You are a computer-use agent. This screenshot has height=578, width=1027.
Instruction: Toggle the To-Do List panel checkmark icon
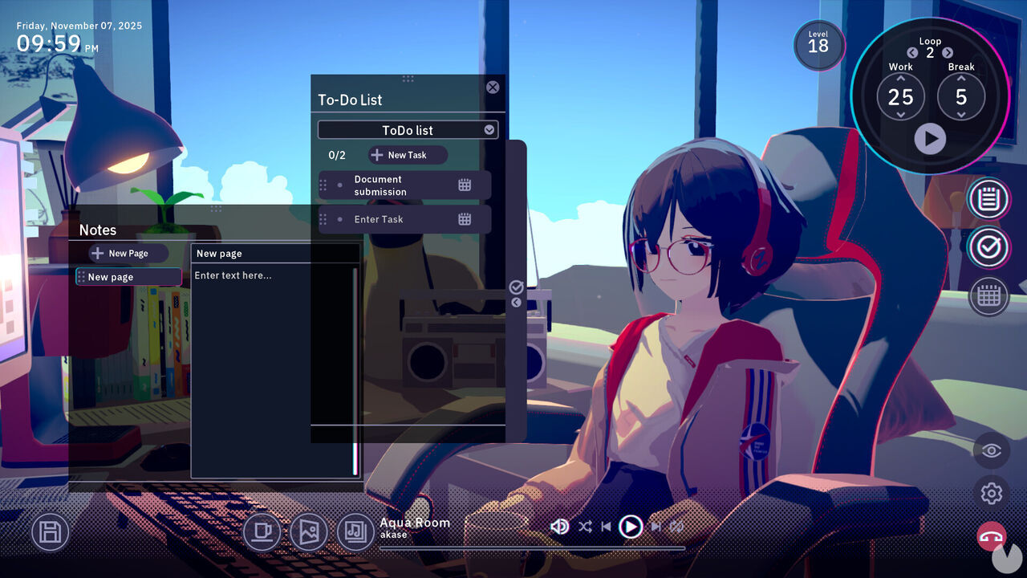(x=988, y=248)
